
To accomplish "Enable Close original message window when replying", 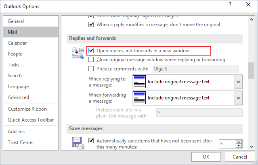I will click(x=91, y=60).
